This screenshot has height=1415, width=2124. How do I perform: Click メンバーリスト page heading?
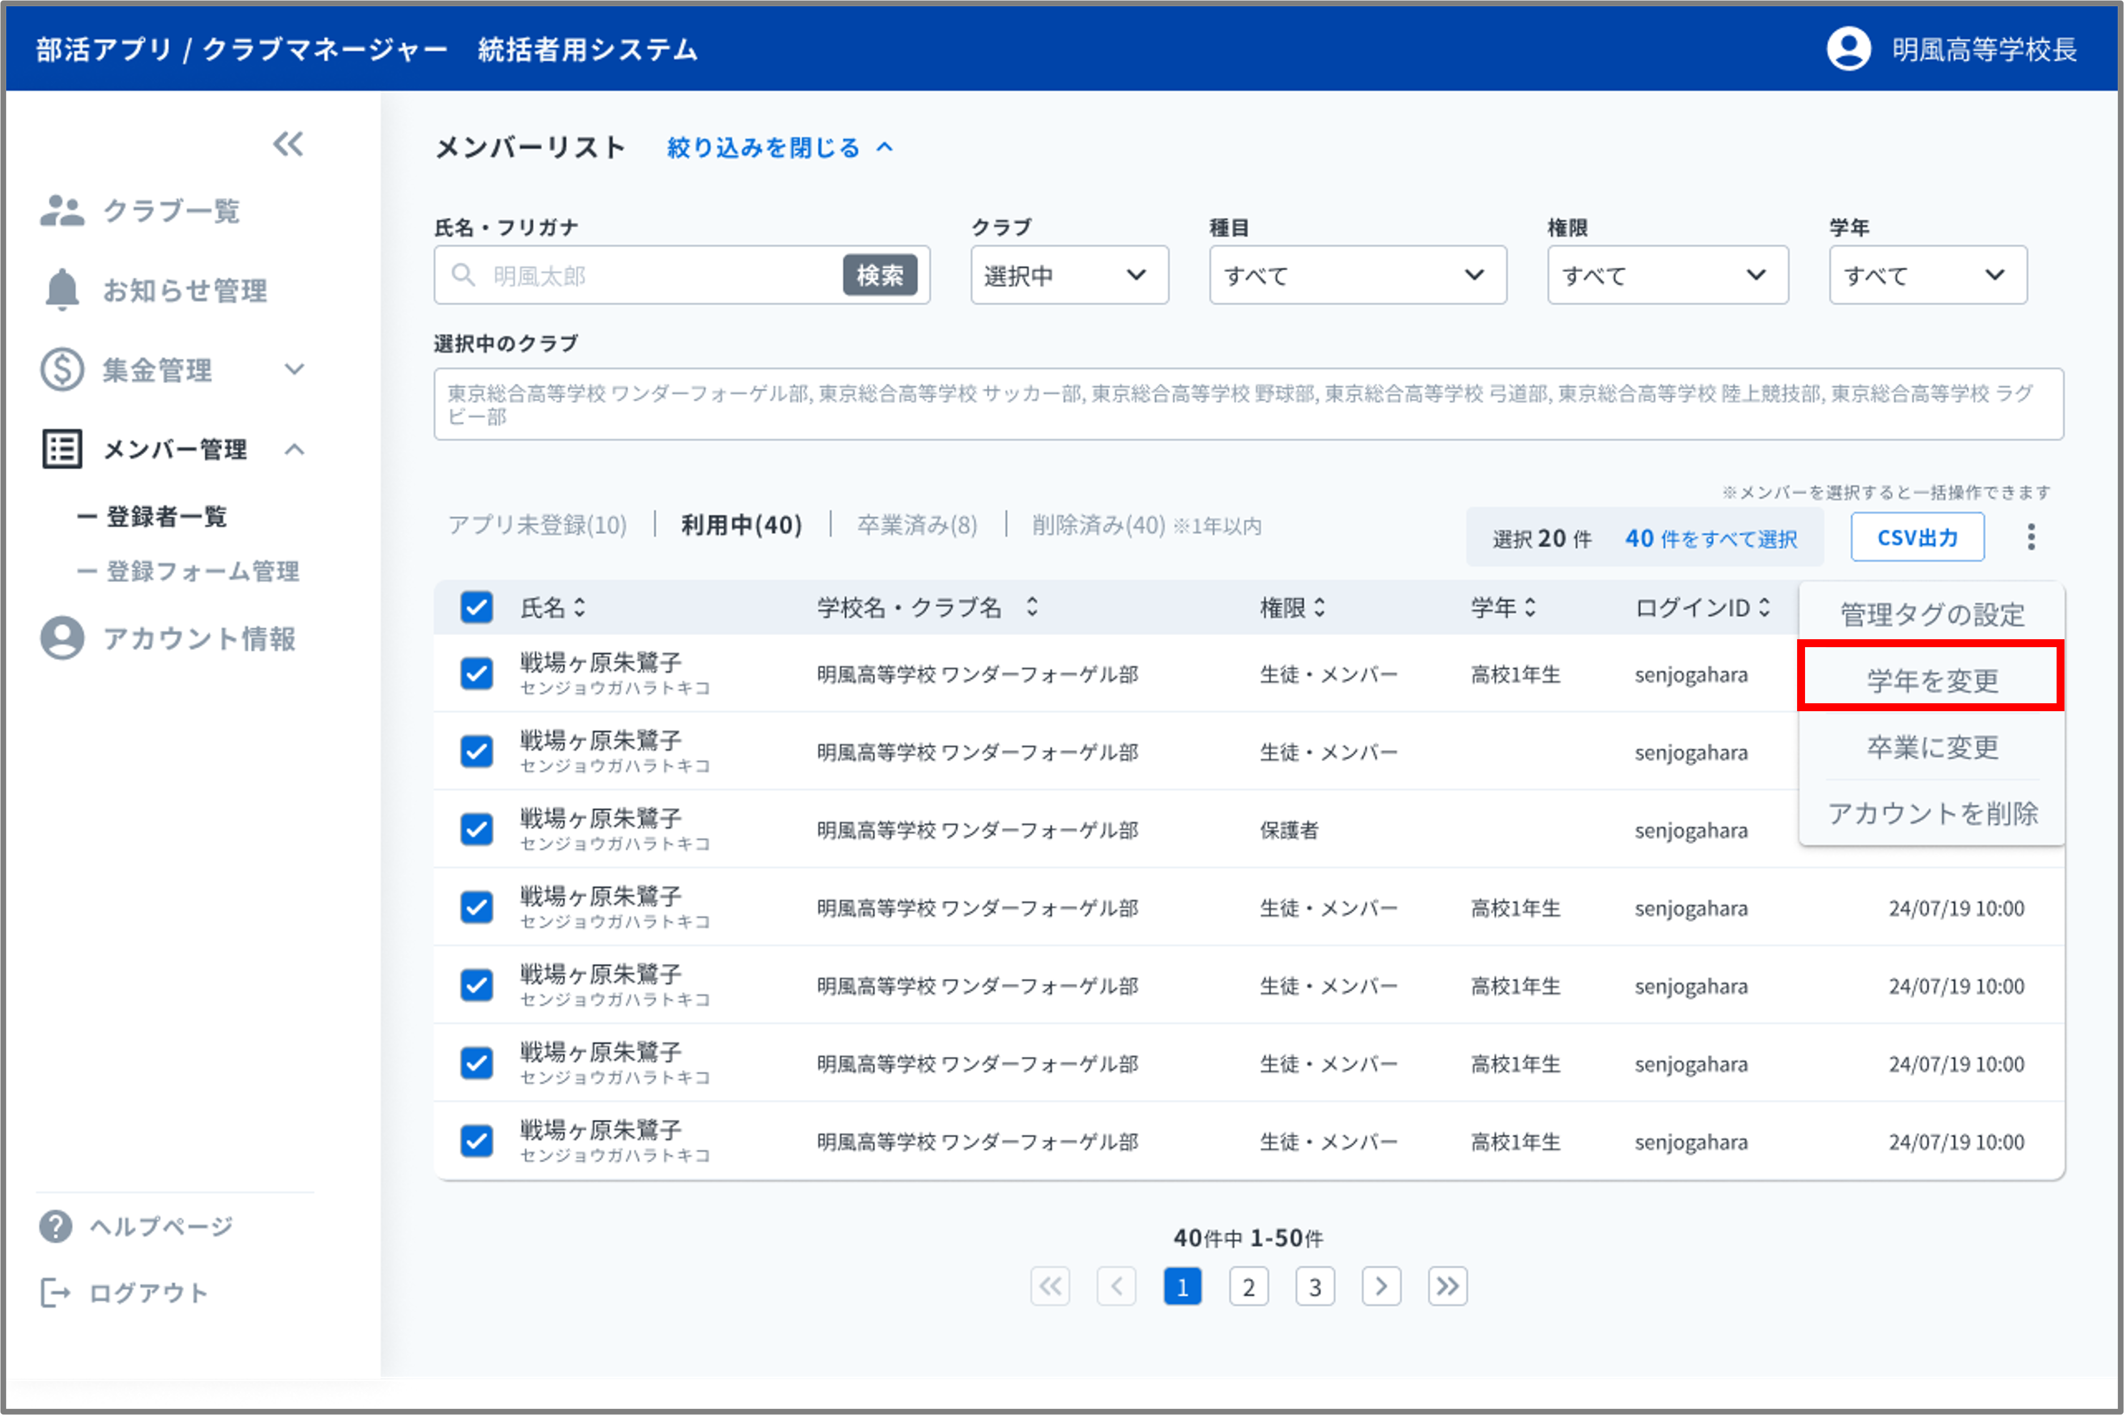pyautogui.click(x=530, y=147)
